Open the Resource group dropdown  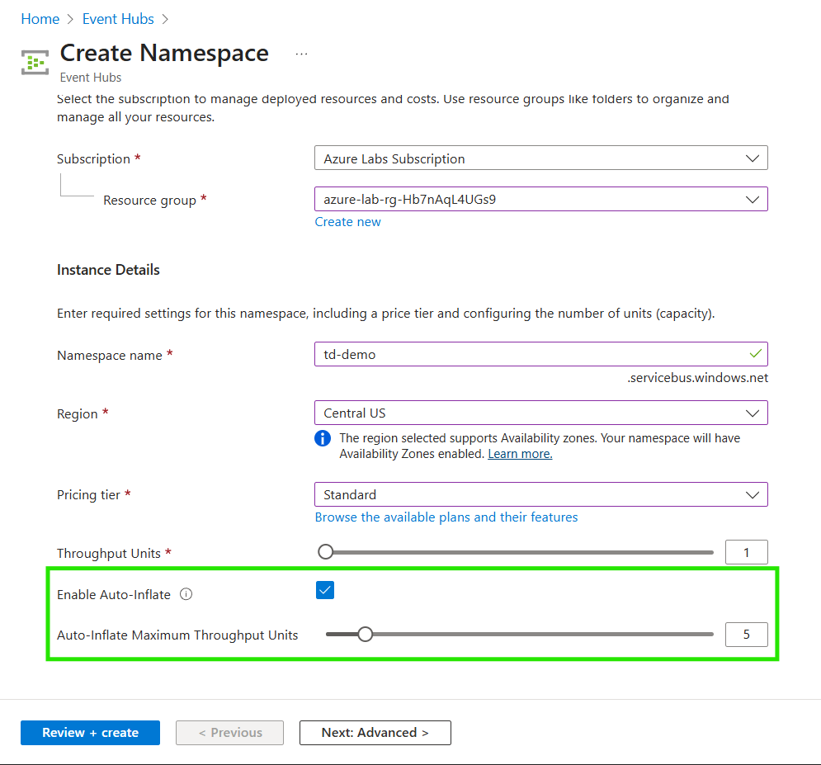[x=540, y=199]
